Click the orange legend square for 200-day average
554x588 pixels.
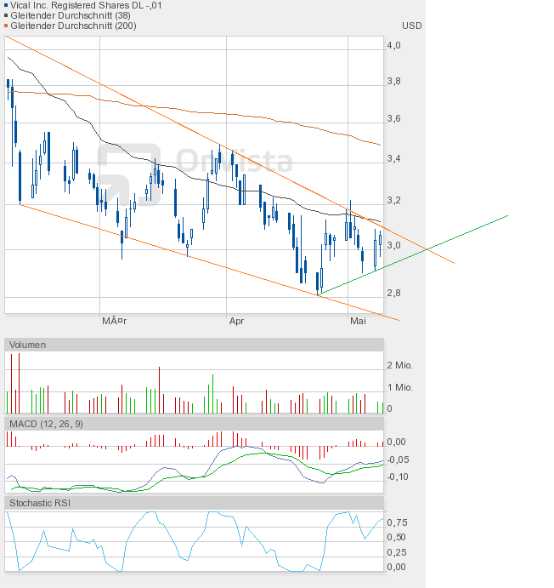(x=6, y=26)
